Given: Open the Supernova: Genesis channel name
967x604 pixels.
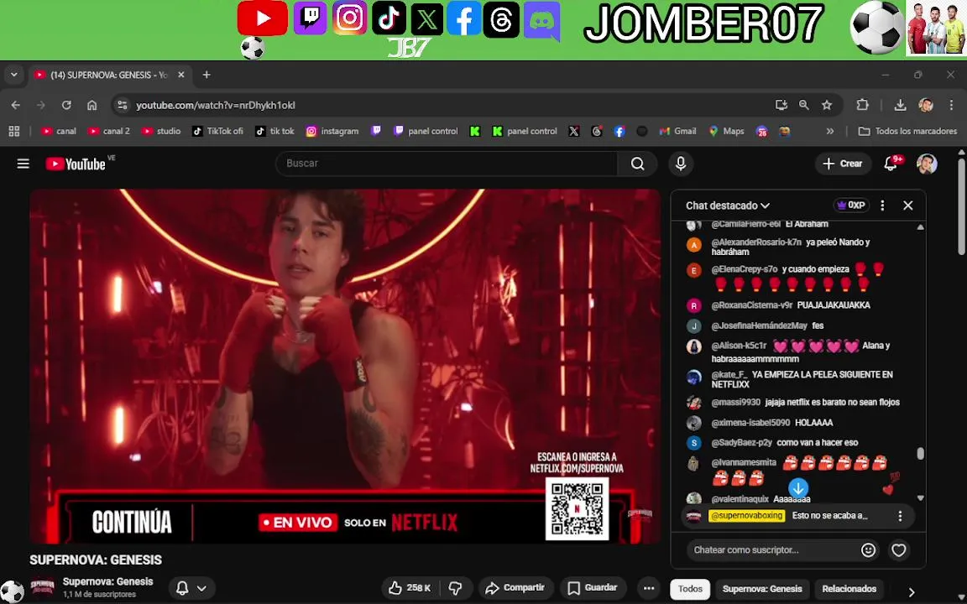Looking at the screenshot, I should [x=108, y=581].
